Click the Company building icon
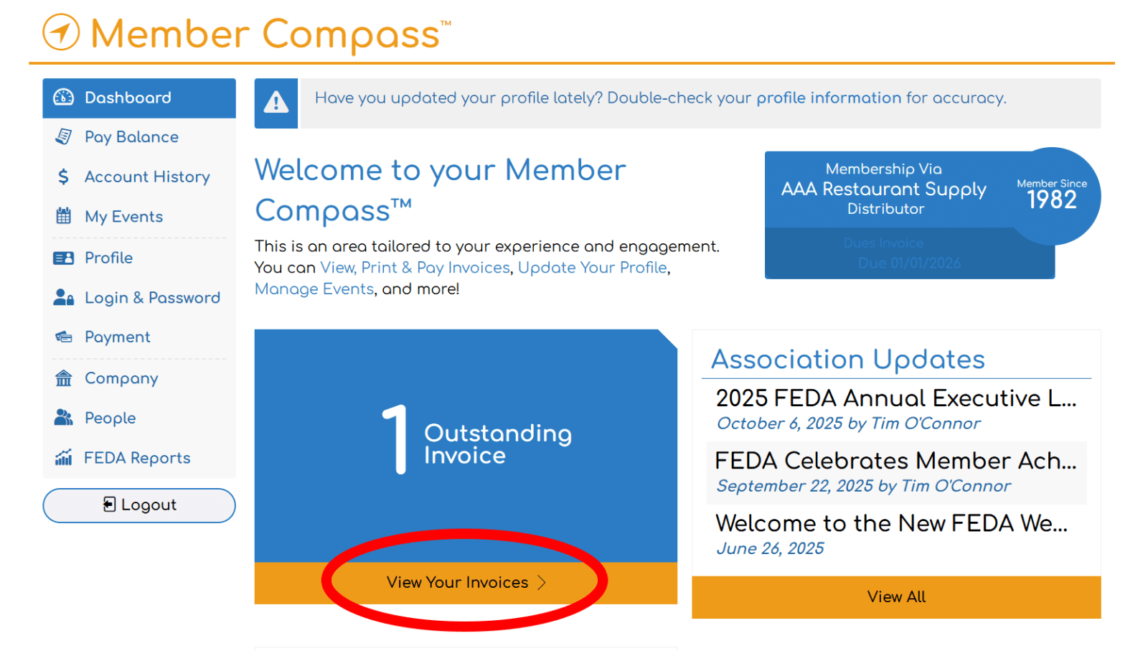 coord(64,378)
